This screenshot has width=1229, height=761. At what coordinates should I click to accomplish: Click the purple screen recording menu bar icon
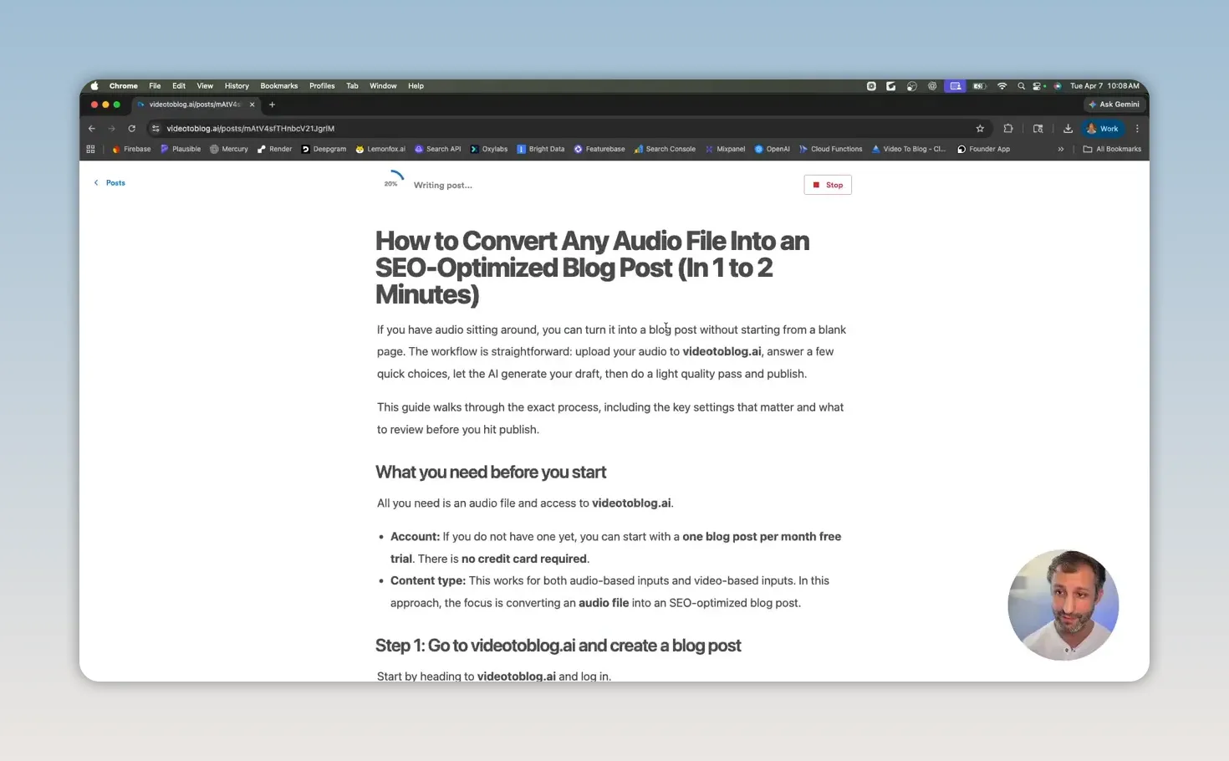[x=956, y=85]
